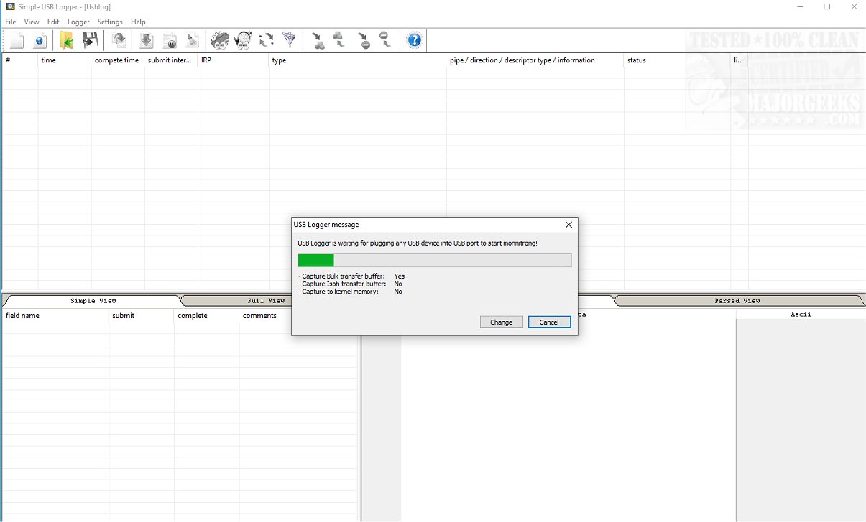Open the Edit menu
The height and width of the screenshot is (522, 866).
pos(53,22)
